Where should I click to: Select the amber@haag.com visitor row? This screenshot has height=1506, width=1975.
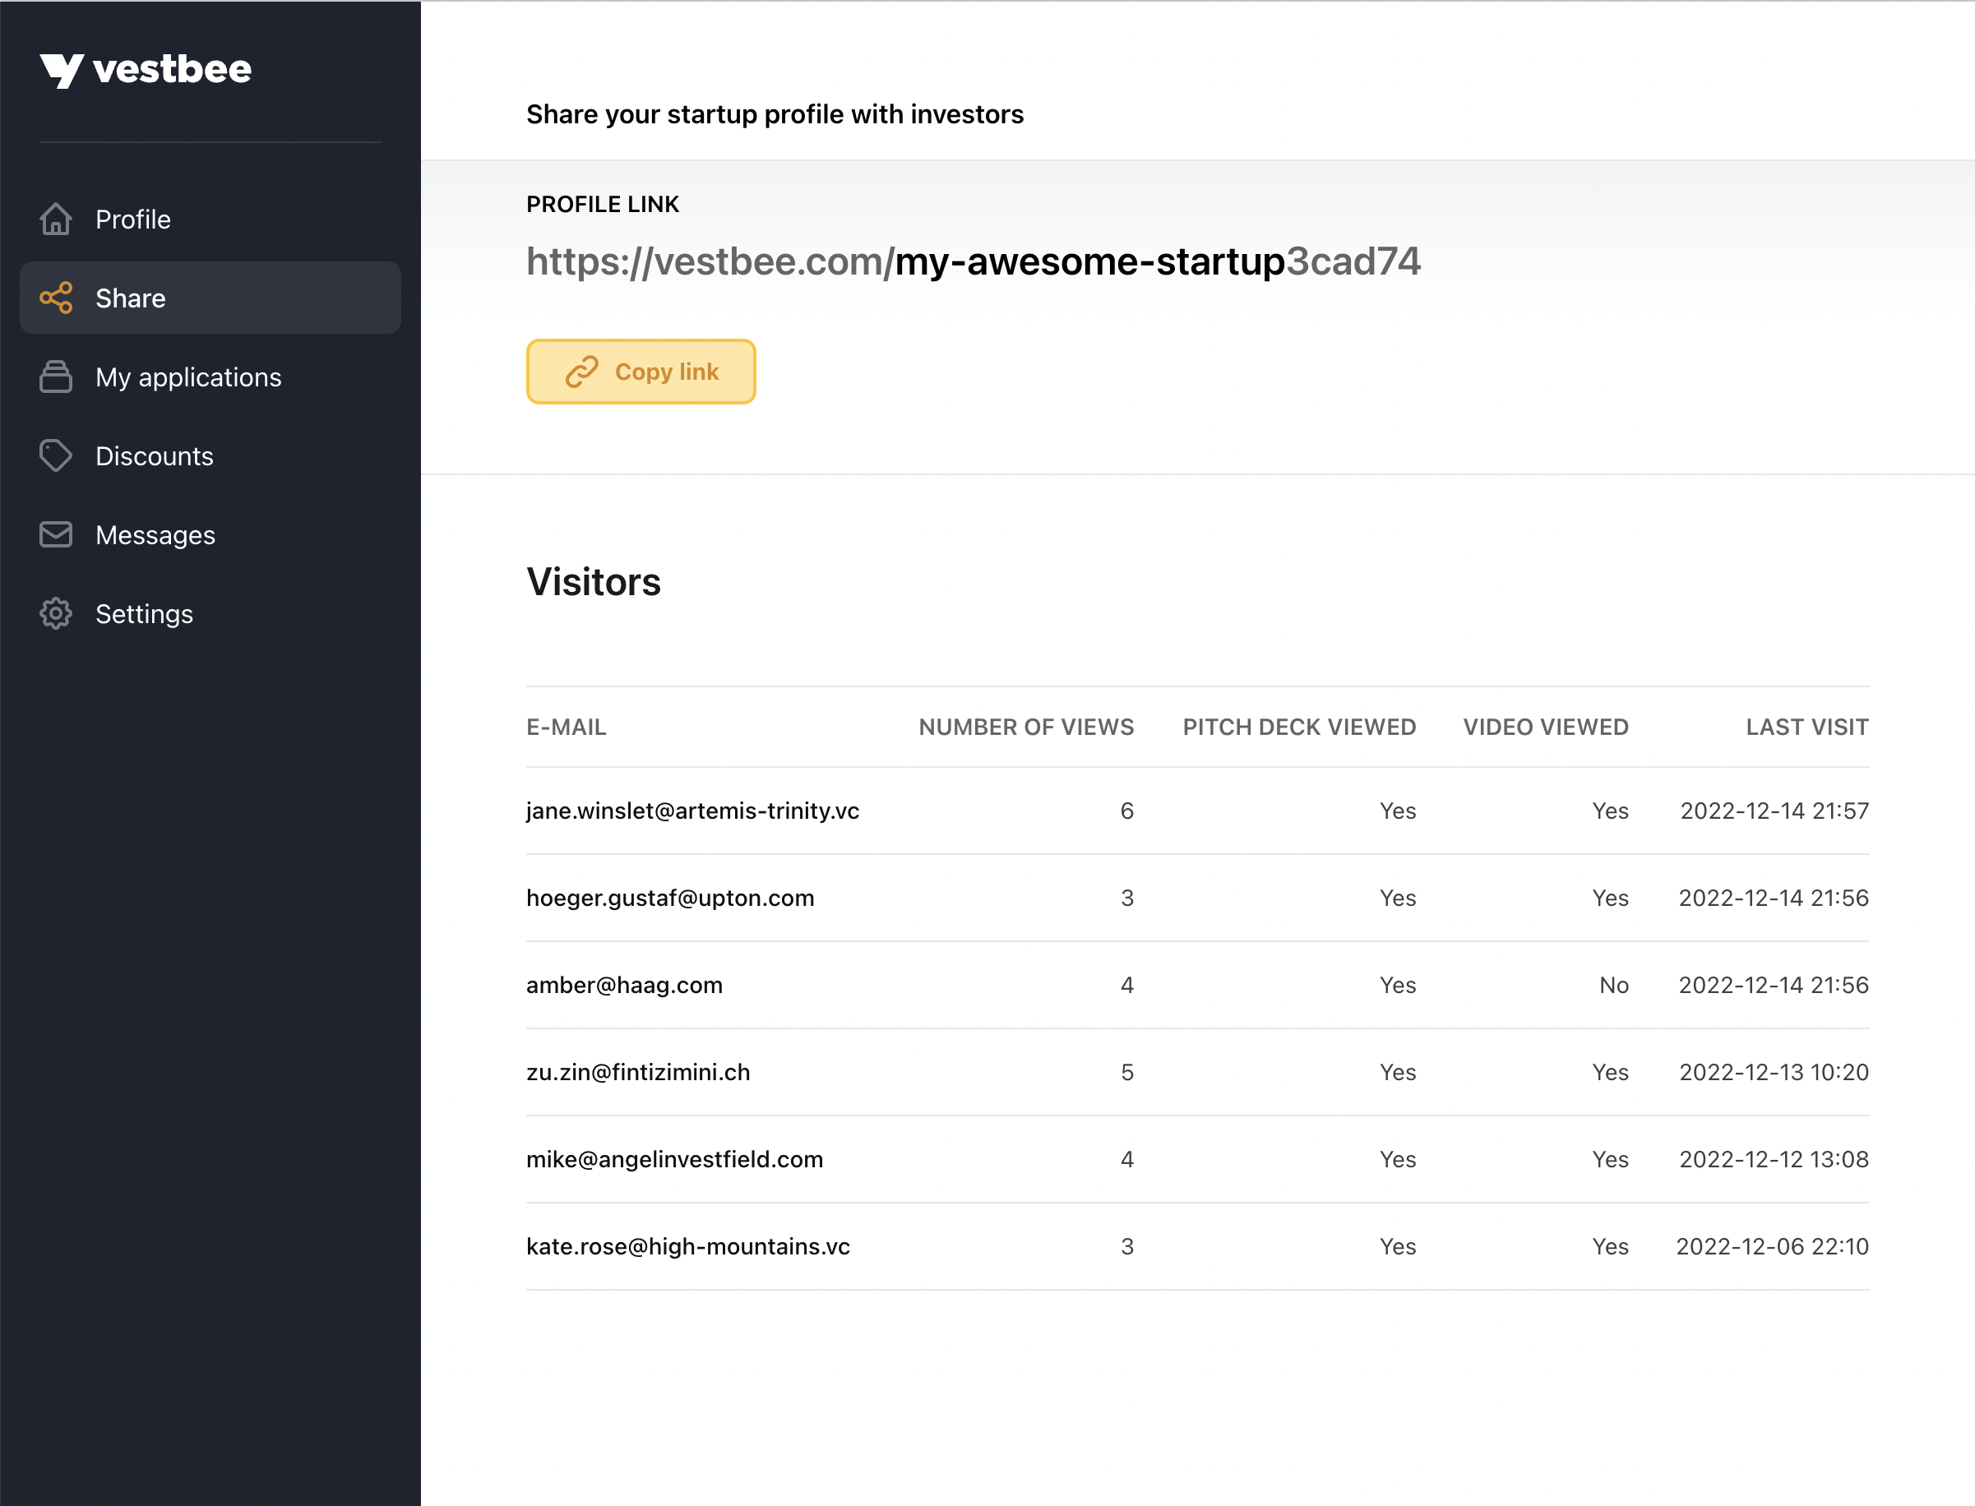(624, 984)
